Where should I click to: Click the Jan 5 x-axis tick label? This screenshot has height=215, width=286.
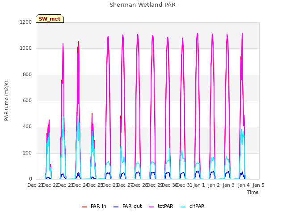(x=258, y=185)
